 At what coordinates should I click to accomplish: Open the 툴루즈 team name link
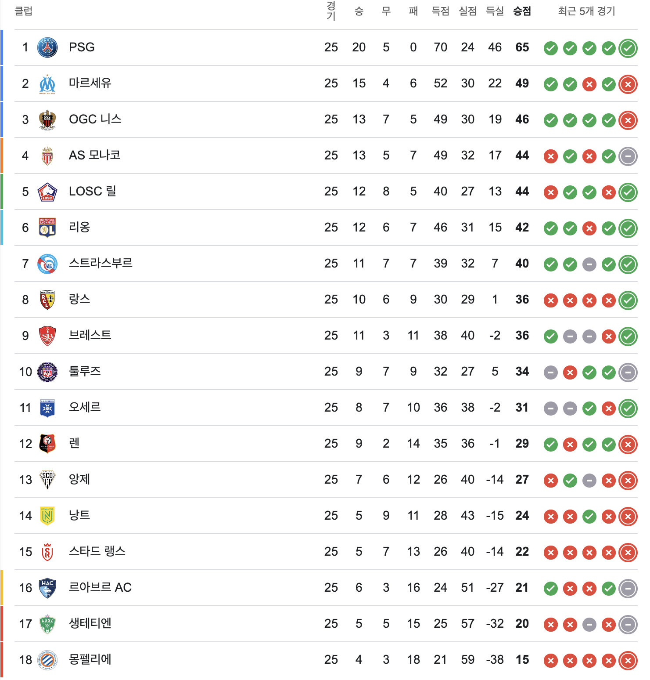(x=85, y=371)
